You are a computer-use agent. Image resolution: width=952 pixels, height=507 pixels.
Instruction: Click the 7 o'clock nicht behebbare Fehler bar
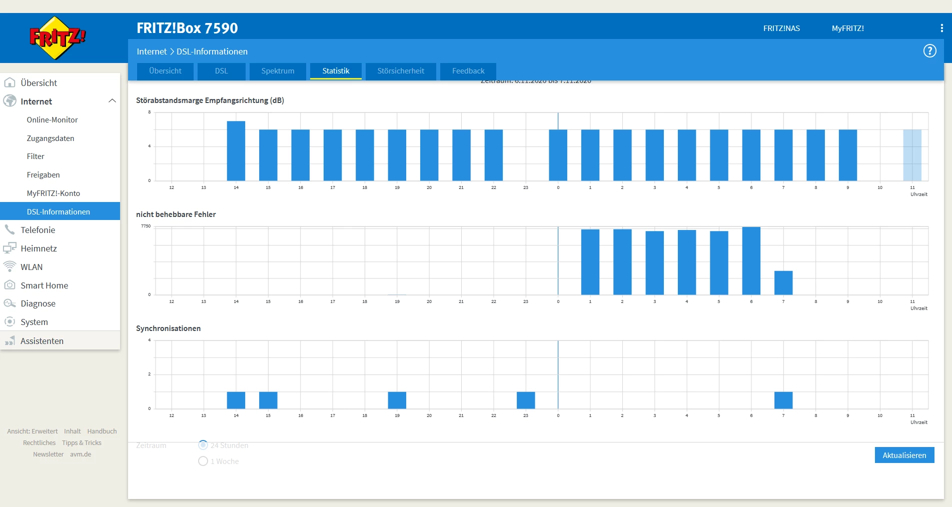click(783, 283)
